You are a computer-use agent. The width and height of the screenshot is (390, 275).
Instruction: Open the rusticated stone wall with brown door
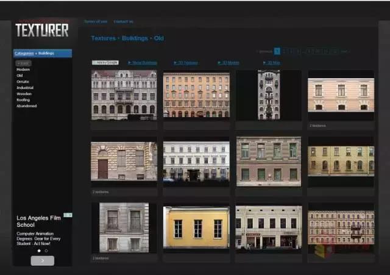coord(124,161)
